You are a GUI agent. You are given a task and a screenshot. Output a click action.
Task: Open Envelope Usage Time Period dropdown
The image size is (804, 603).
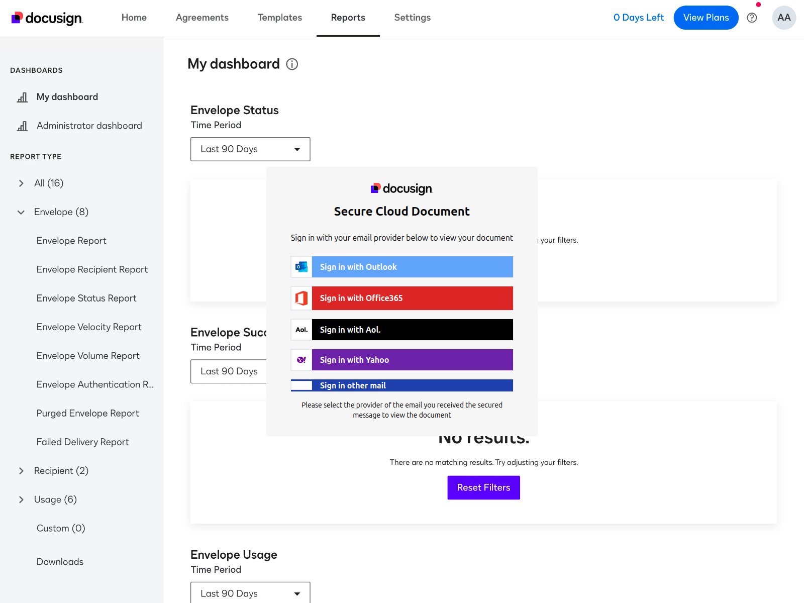click(x=250, y=592)
